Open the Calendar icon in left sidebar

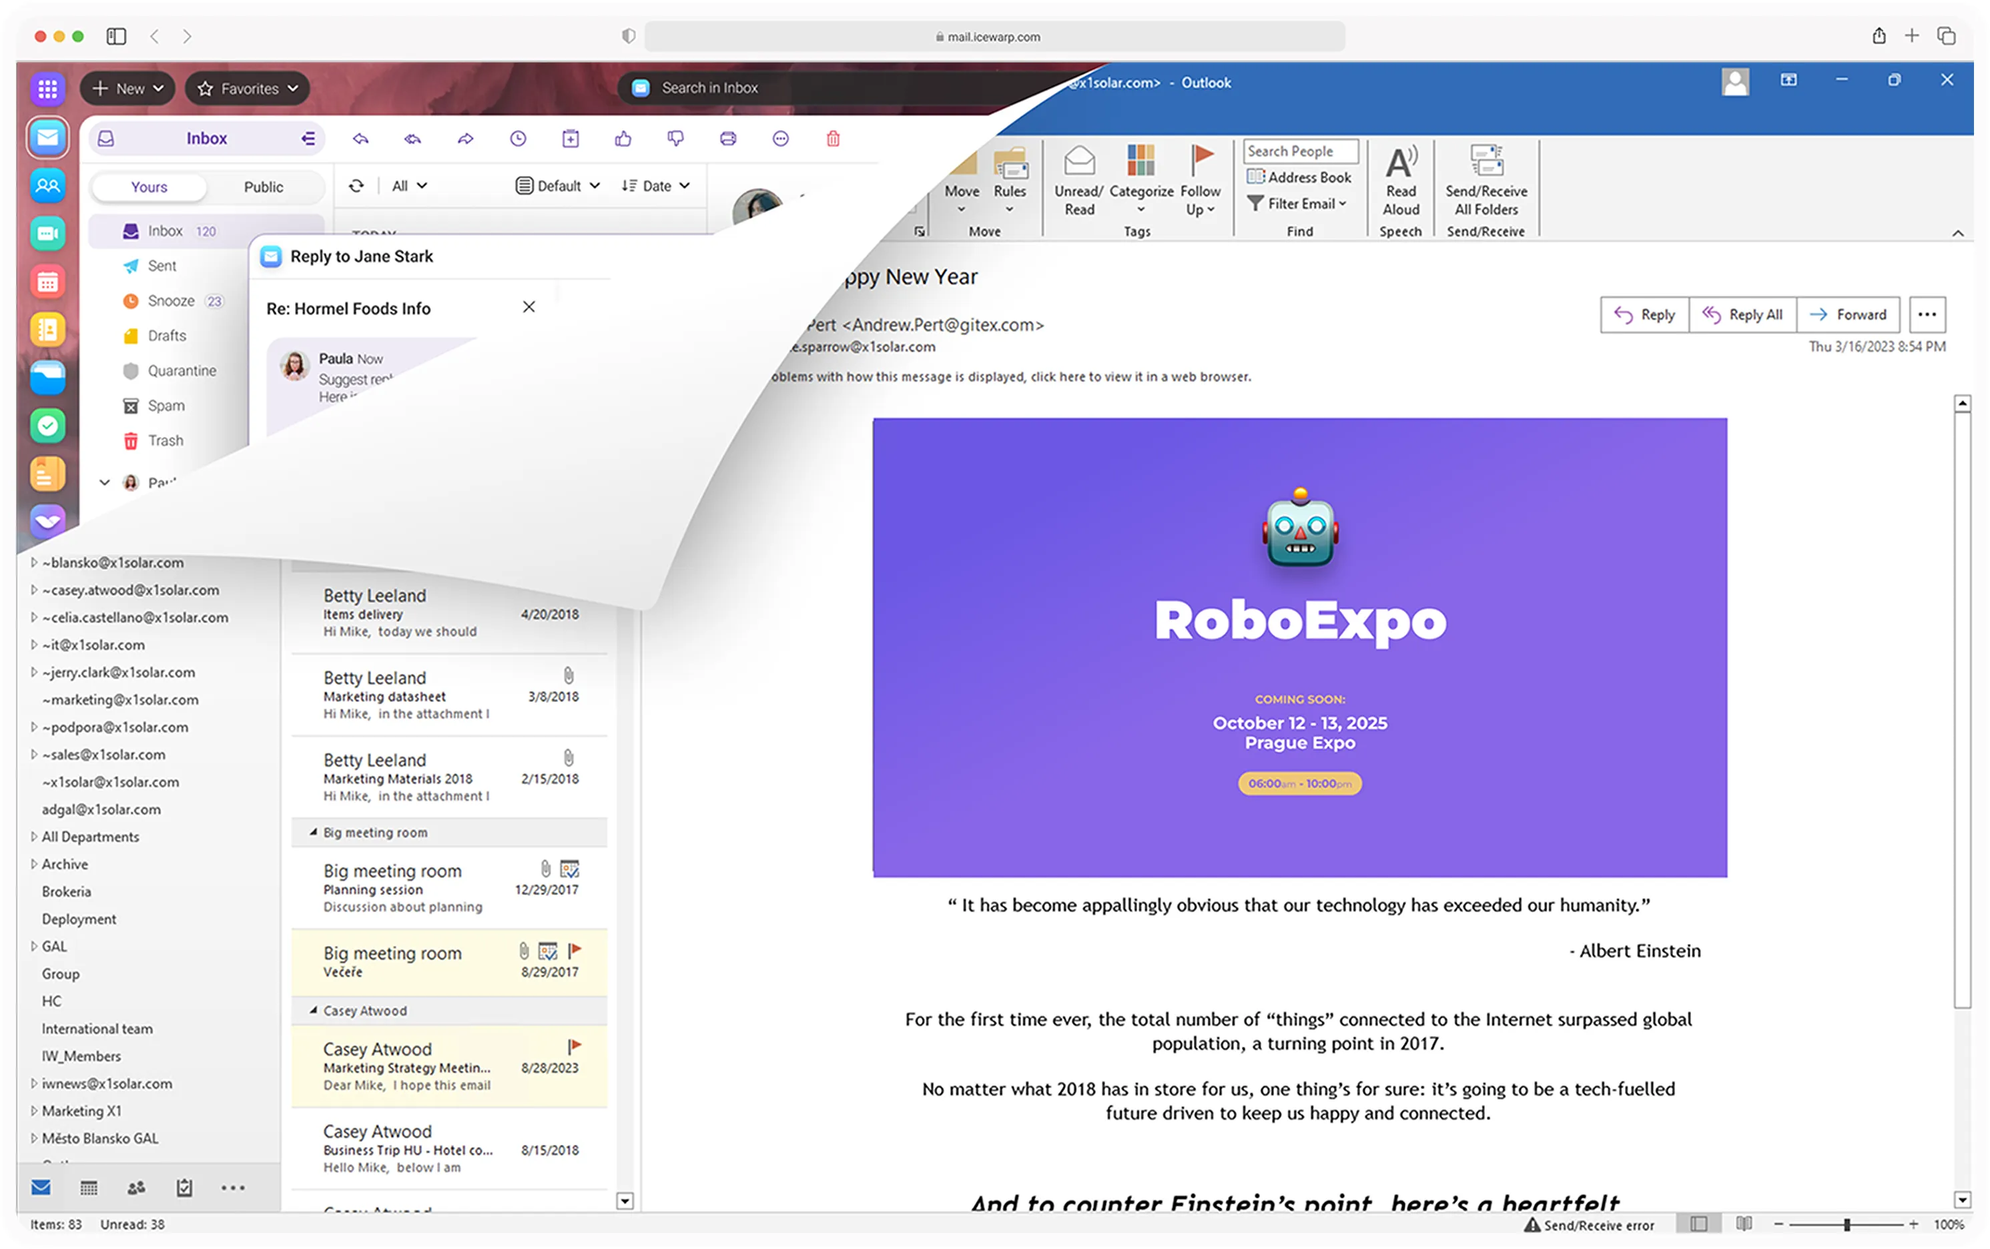pos(48,282)
